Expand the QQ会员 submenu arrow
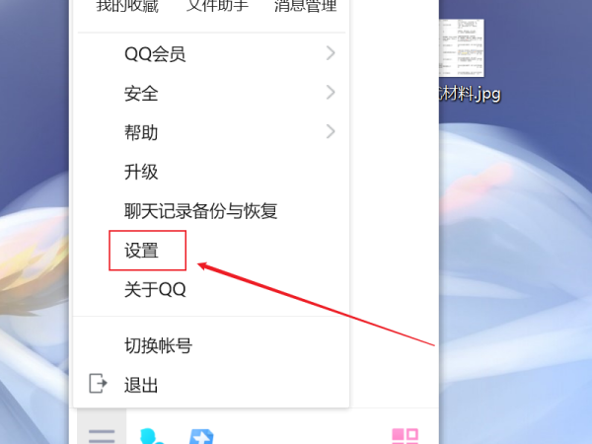 tap(331, 53)
